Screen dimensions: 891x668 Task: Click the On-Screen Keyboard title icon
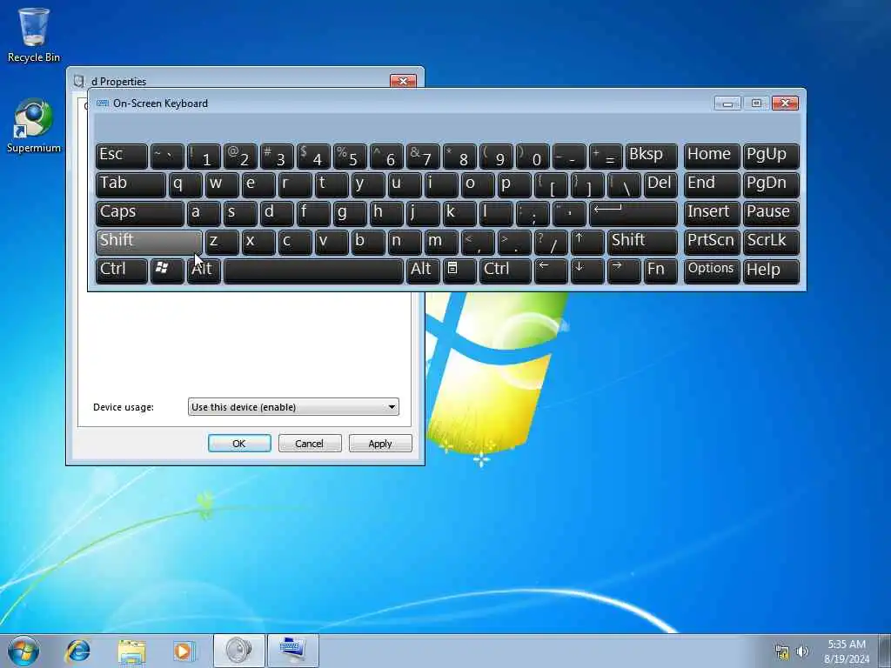pyautogui.click(x=103, y=104)
